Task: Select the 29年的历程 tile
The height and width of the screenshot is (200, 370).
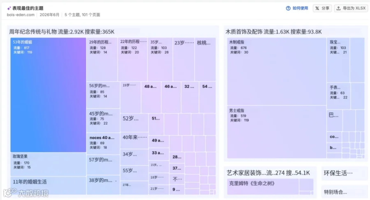Action: tap(102, 59)
